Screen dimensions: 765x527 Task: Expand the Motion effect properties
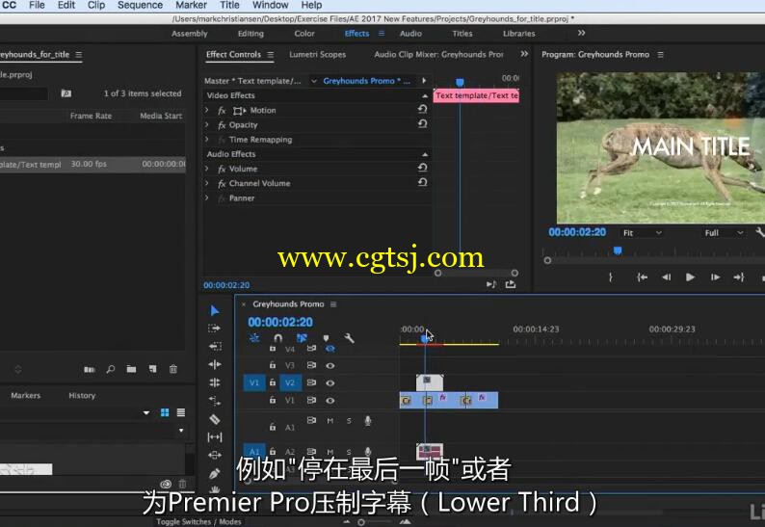[x=207, y=110]
